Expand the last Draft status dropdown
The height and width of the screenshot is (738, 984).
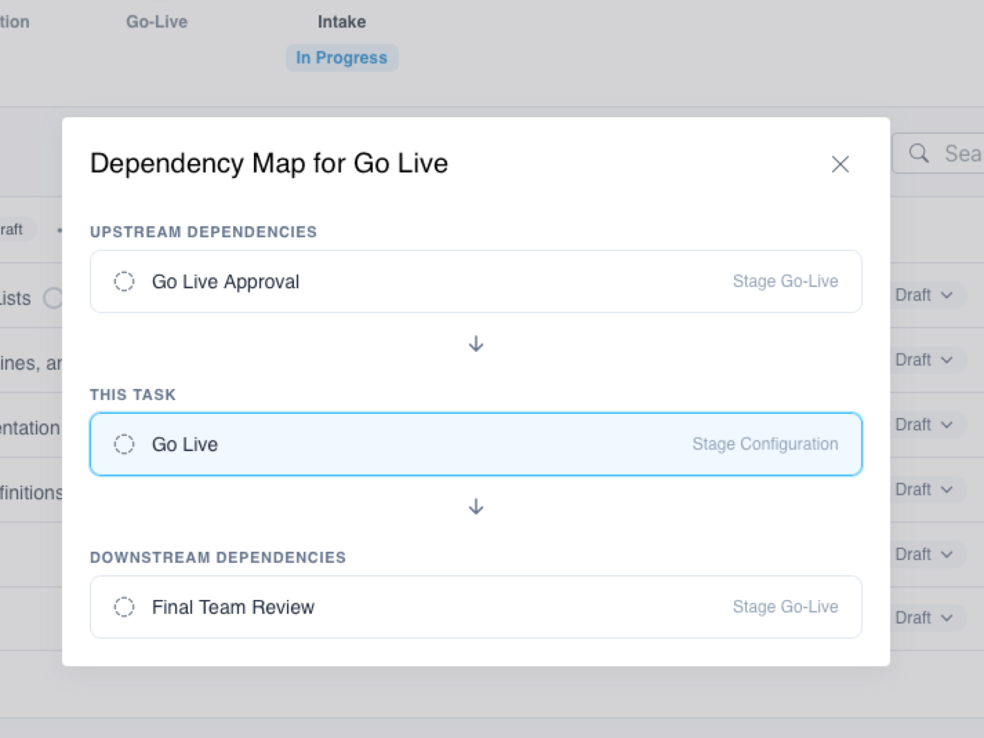[925, 618]
